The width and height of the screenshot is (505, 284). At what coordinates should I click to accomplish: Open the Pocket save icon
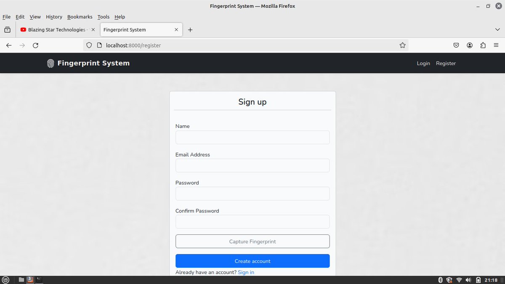(456, 45)
